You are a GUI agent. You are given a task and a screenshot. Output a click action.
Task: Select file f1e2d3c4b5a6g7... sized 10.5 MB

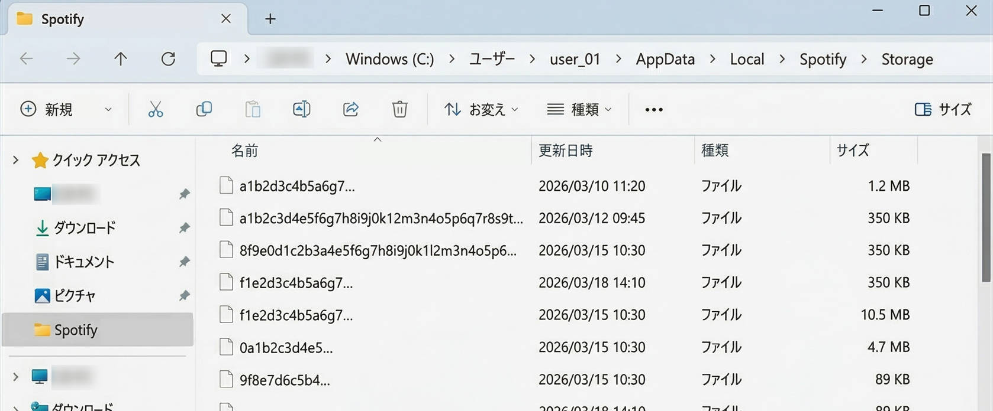(296, 315)
